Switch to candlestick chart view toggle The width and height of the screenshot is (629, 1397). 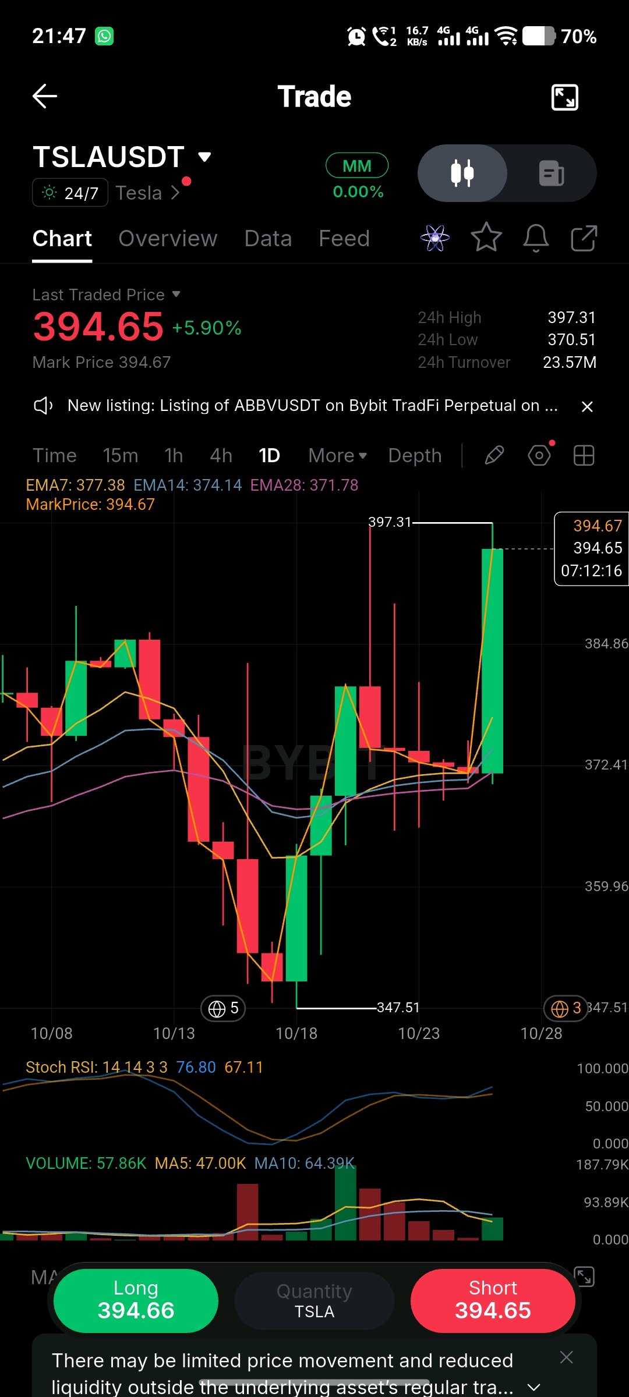coord(462,173)
